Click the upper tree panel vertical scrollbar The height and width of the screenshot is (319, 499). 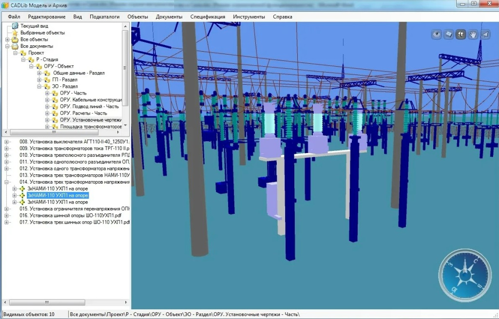tap(125, 68)
